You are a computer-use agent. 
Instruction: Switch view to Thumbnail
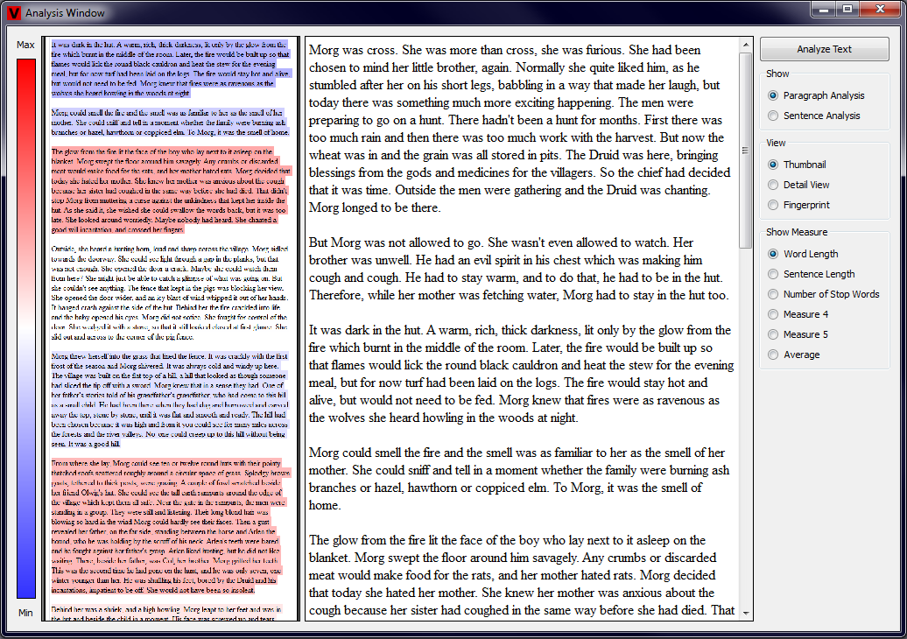[x=773, y=165]
